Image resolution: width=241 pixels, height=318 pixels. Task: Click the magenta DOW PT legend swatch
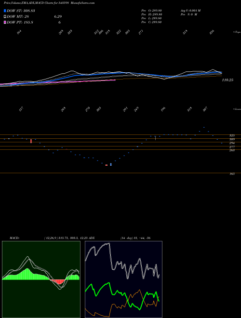pos(5,23)
